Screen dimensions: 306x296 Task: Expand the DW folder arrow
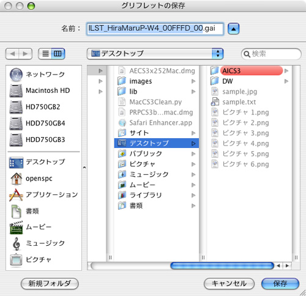click(x=286, y=81)
